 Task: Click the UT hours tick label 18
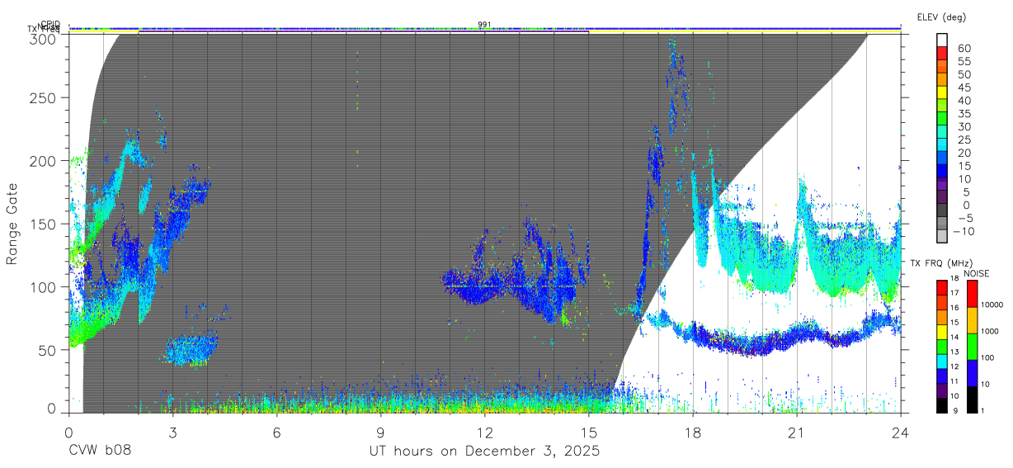[693, 433]
